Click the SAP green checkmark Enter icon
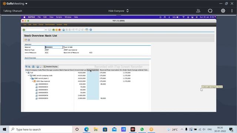 (24, 30)
